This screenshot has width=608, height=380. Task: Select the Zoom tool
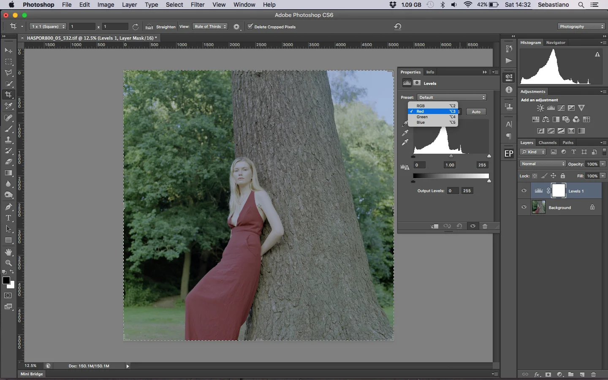(8, 263)
